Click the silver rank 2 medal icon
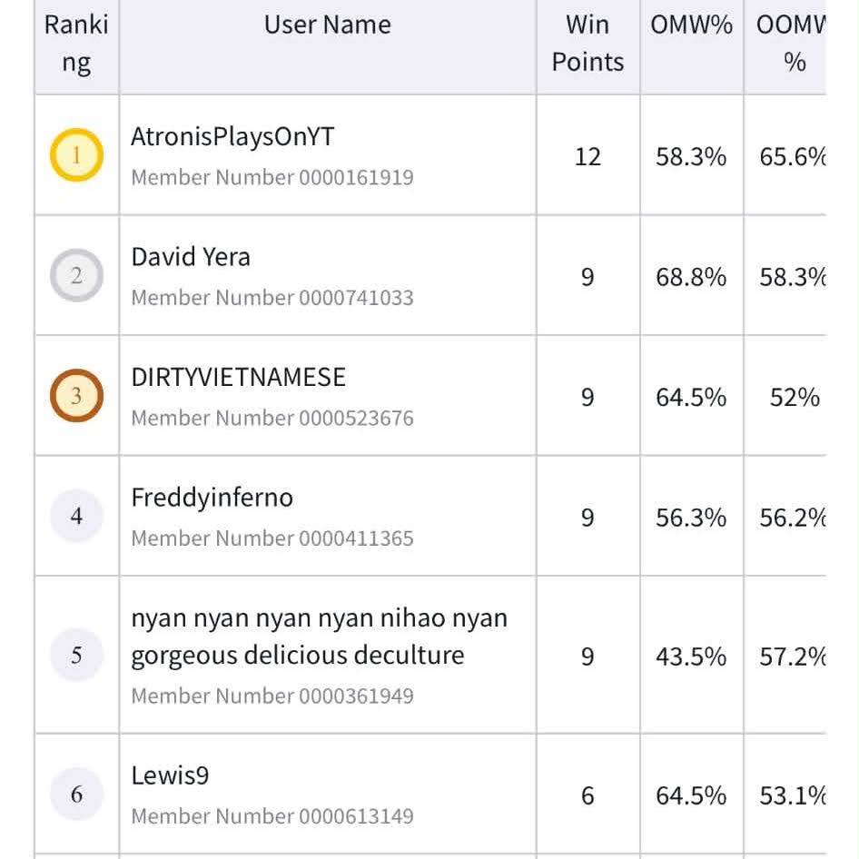Screen dimensions: 859x859 76,275
